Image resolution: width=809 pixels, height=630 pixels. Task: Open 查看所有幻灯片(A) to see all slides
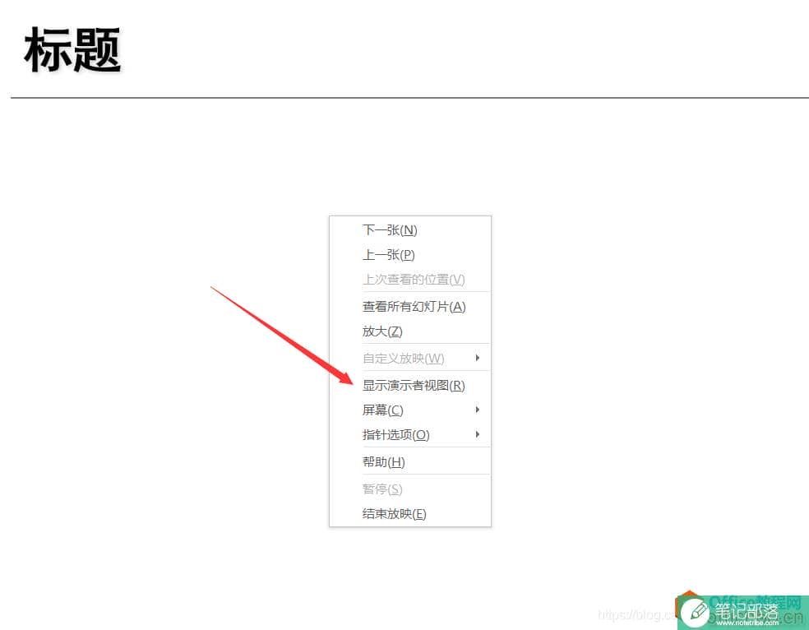410,307
